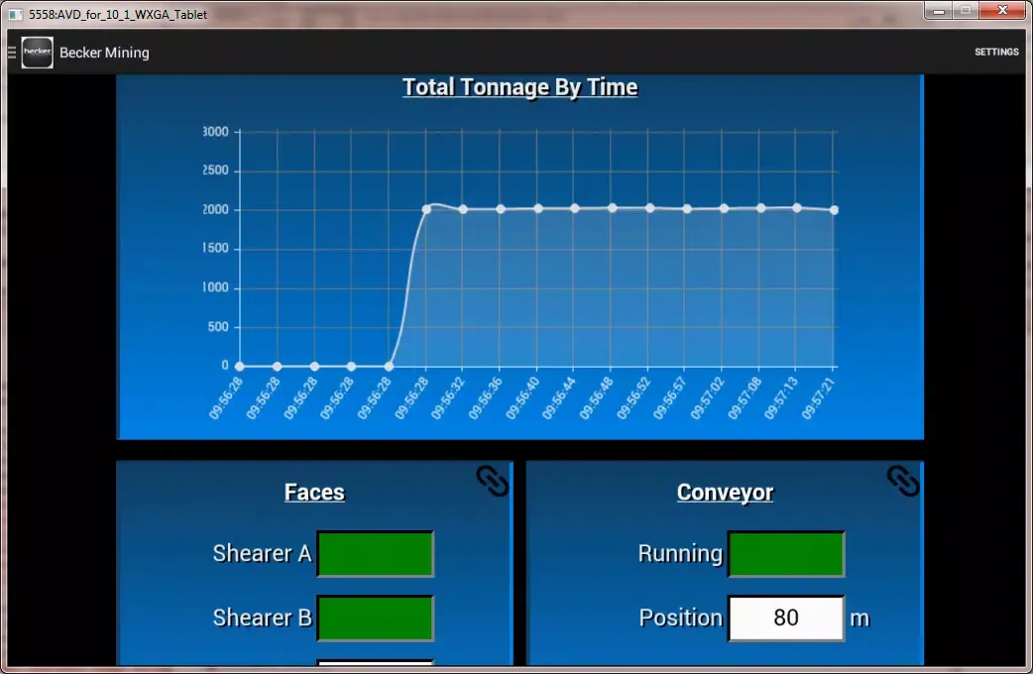1033x674 pixels.
Task: Click the chart data point at 09:57:02
Action: (x=724, y=208)
